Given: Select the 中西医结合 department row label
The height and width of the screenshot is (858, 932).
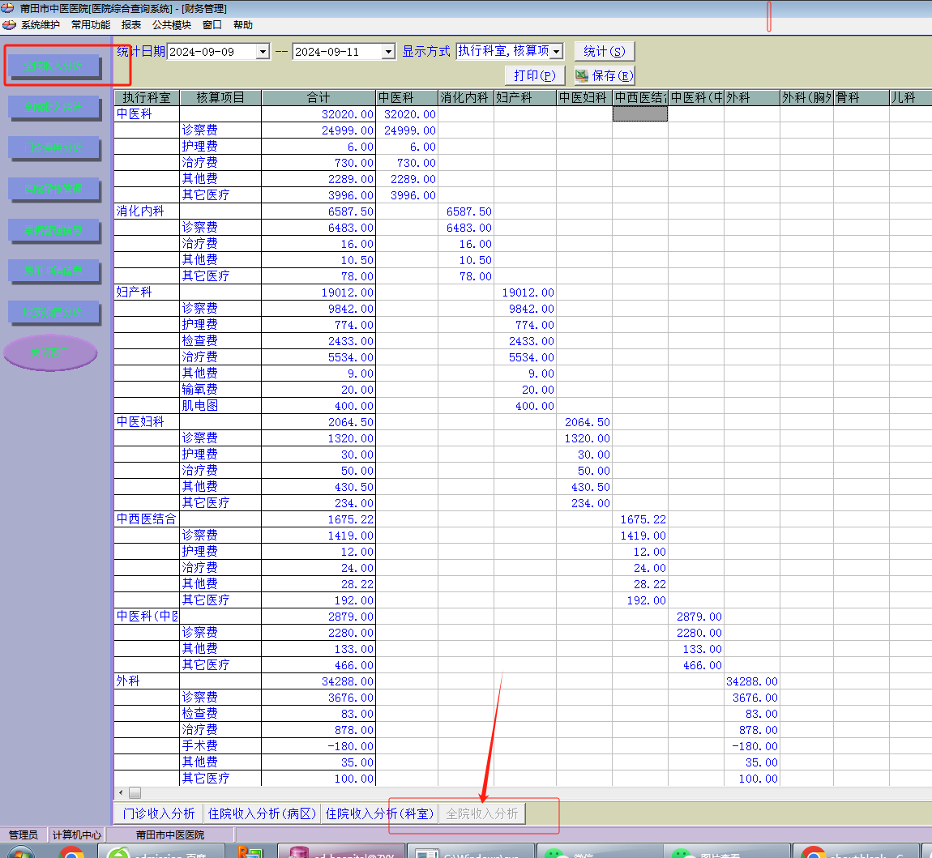Looking at the screenshot, I should (x=146, y=519).
